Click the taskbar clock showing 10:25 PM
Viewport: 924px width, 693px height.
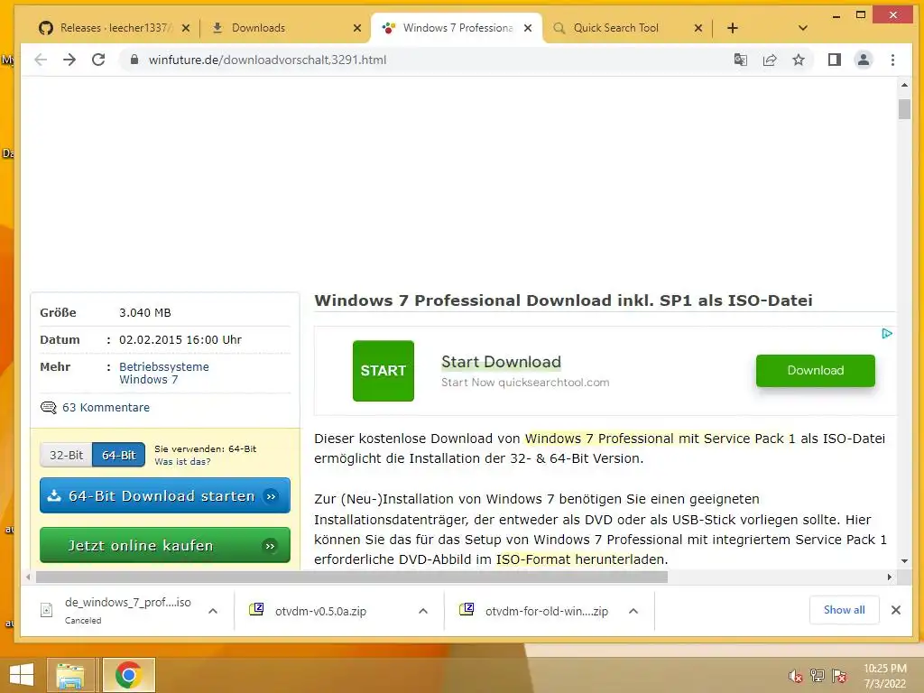point(885,676)
